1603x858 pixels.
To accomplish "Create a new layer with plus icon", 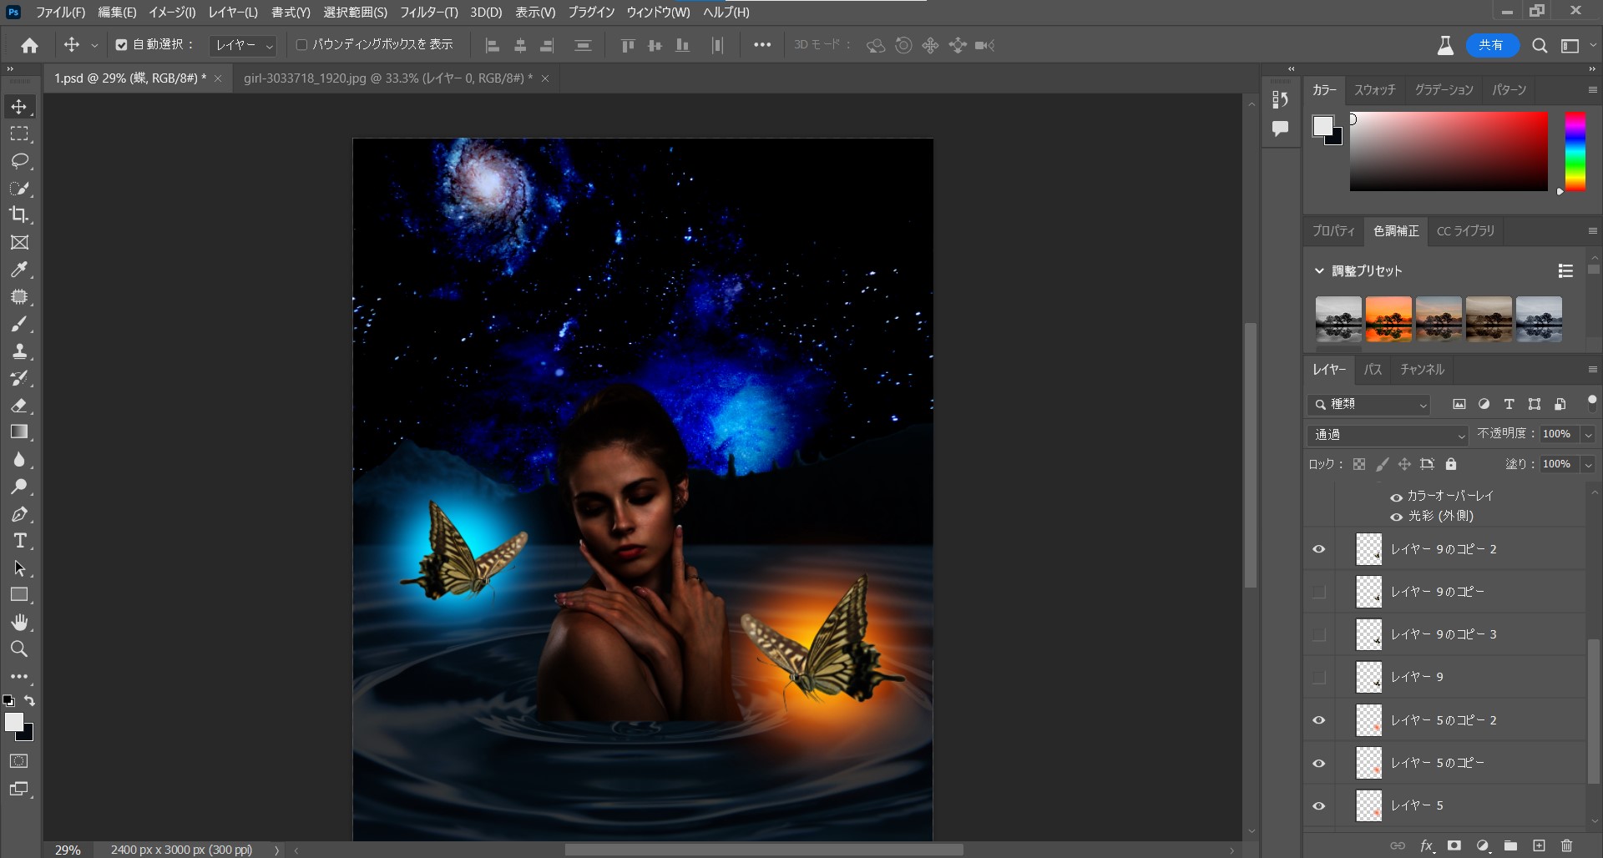I will [1539, 845].
